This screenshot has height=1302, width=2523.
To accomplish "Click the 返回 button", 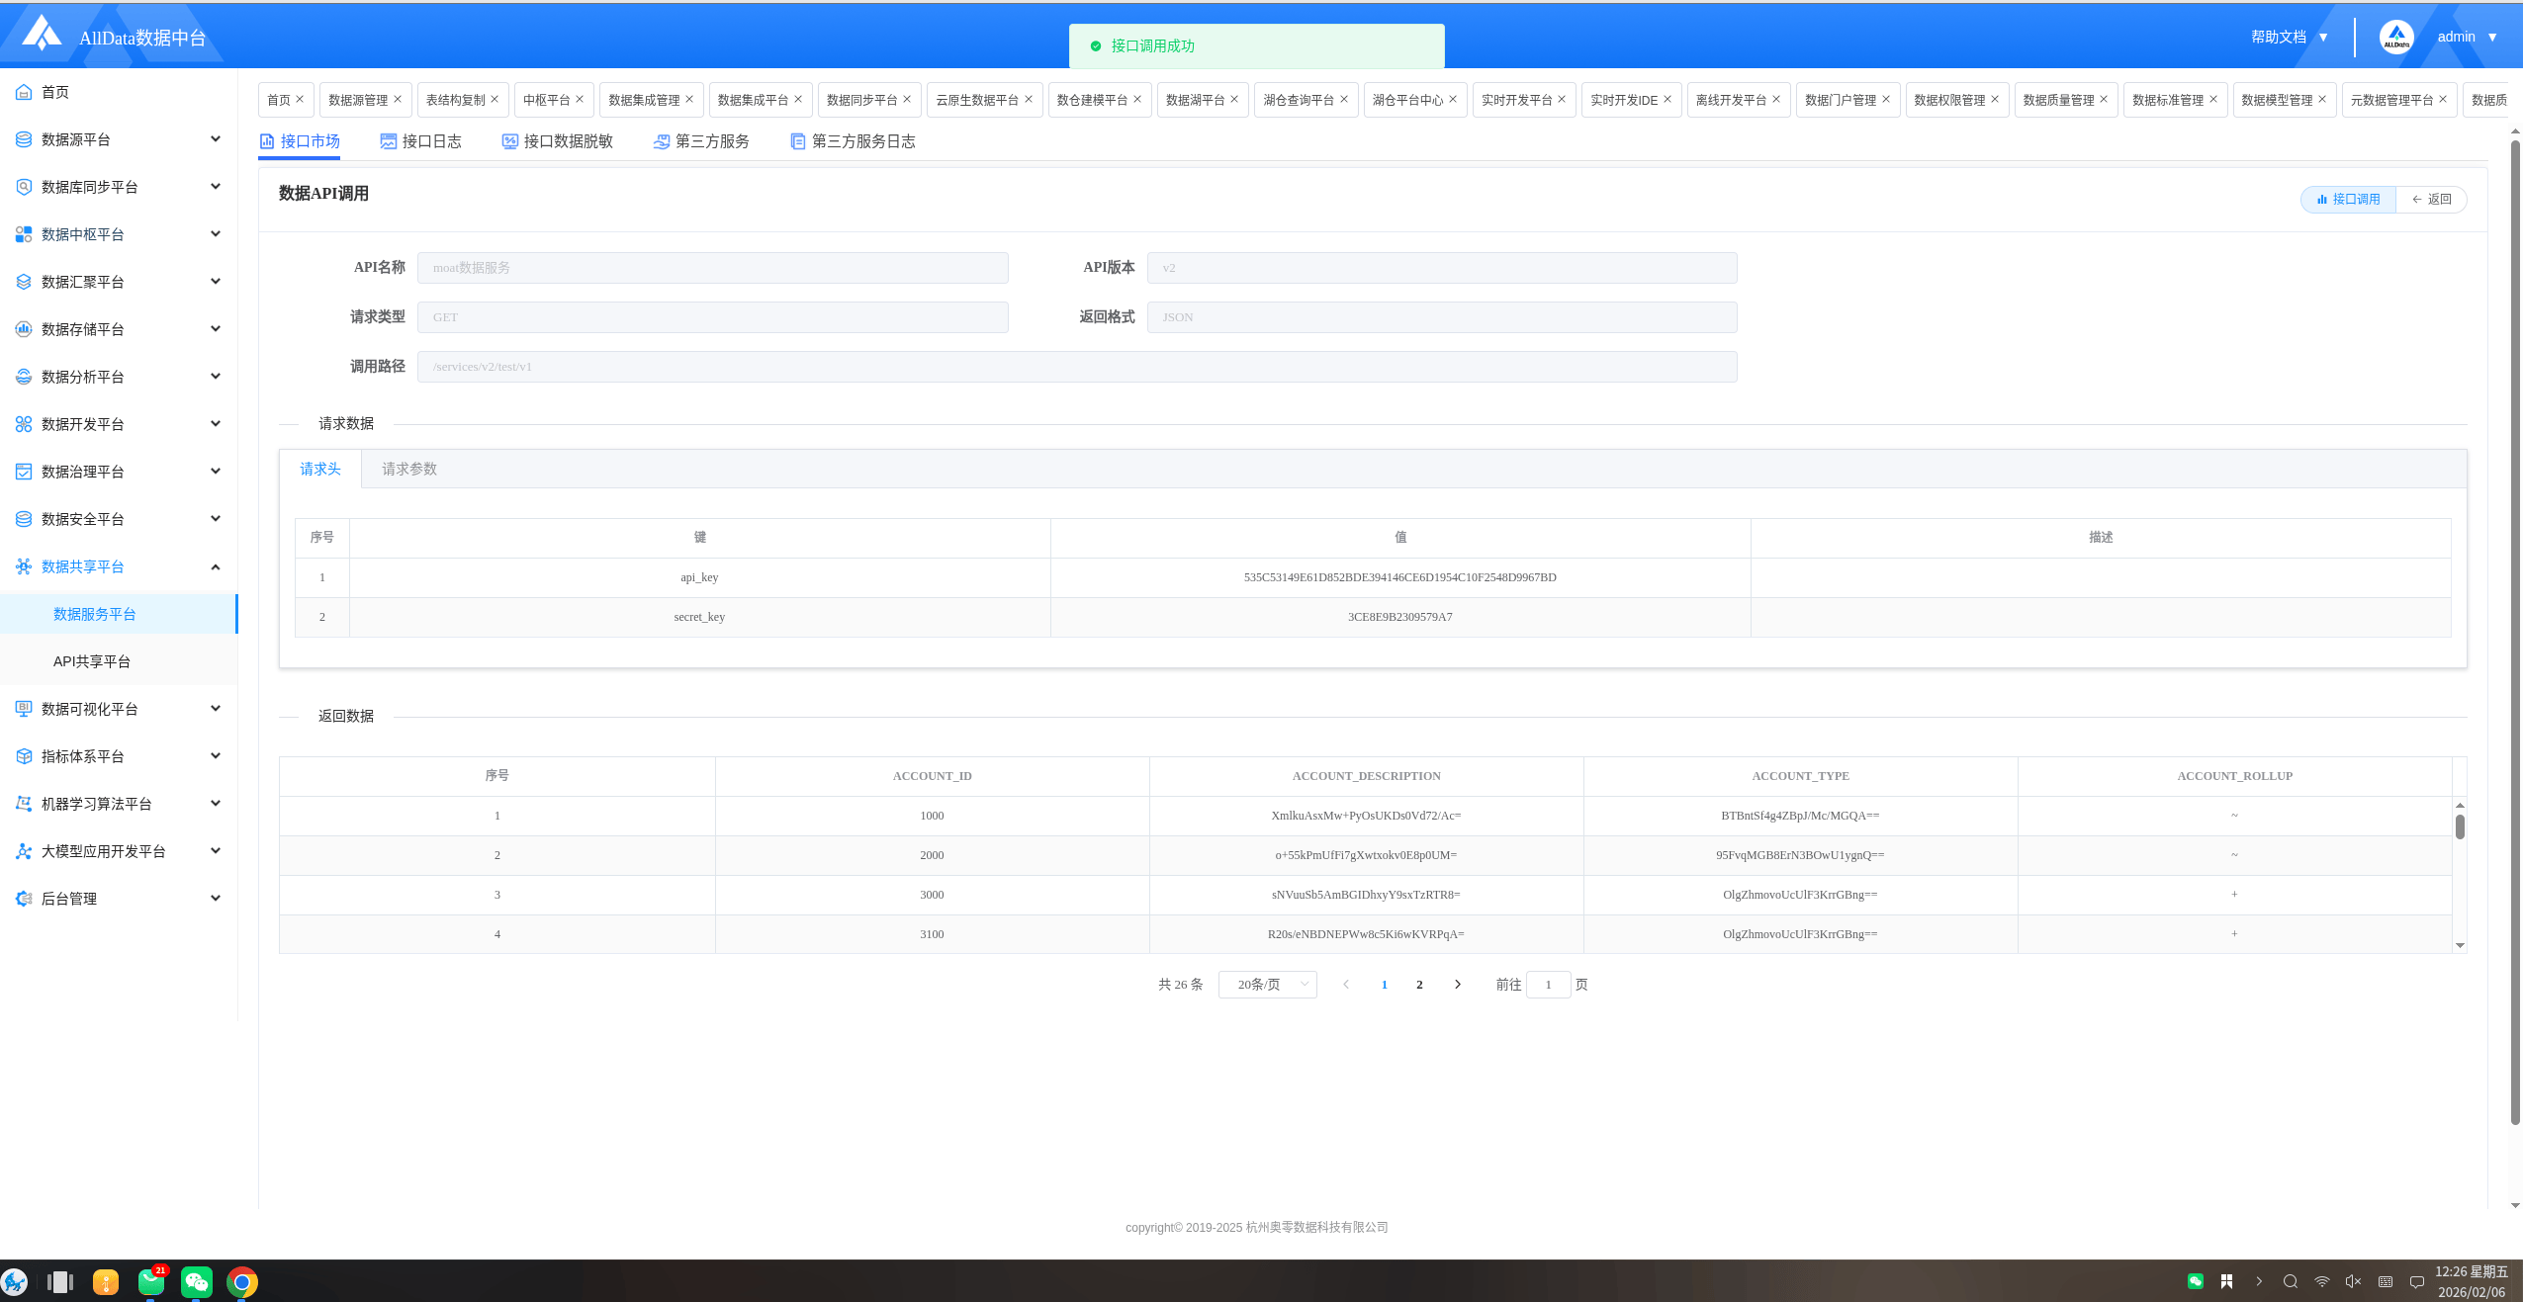I will (2432, 199).
